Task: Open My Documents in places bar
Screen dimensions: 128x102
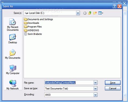Action: (x=13, y=54)
